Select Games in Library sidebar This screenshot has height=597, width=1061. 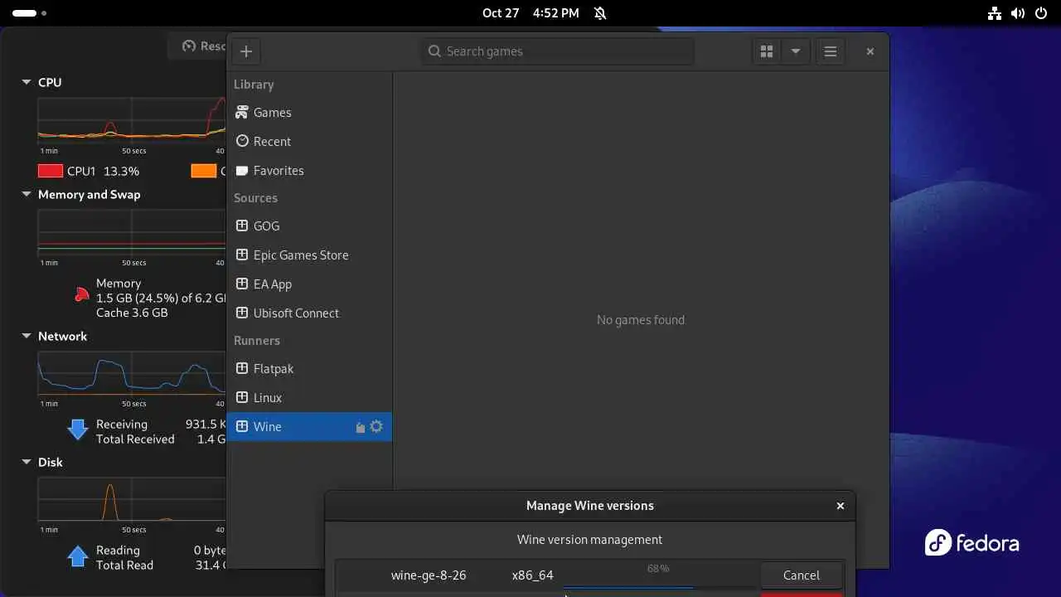309,113
